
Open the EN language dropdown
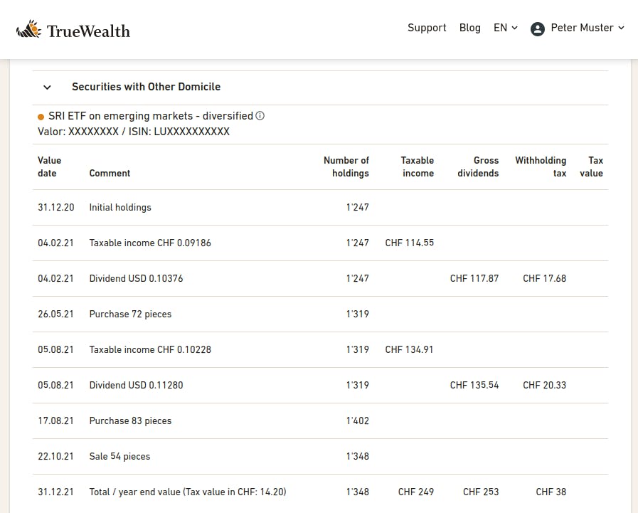pos(506,28)
